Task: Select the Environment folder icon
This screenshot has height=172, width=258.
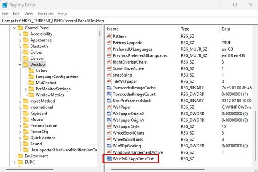Action: (x=20, y=156)
